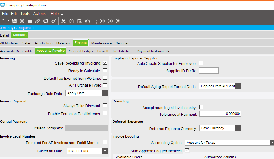Open the Production modules tab
Screen dimensions: 274x159
[44, 43]
